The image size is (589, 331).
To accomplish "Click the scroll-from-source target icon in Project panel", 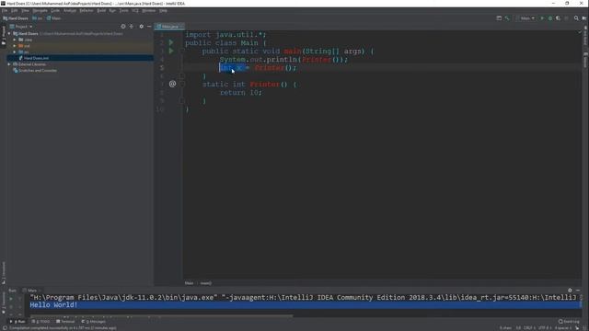I will click(x=123, y=27).
